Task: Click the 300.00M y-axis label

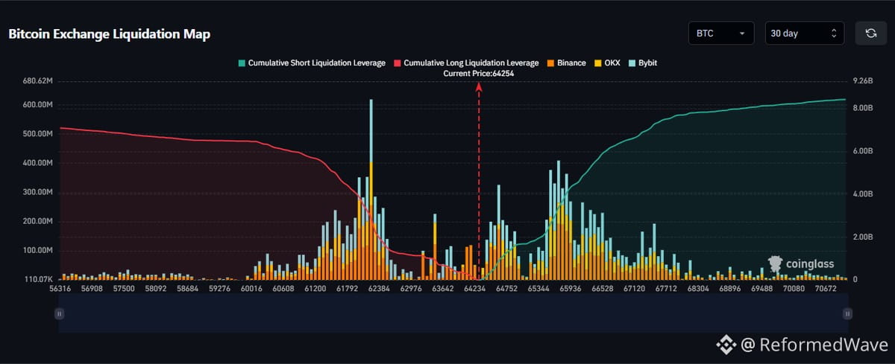Action: (37, 192)
